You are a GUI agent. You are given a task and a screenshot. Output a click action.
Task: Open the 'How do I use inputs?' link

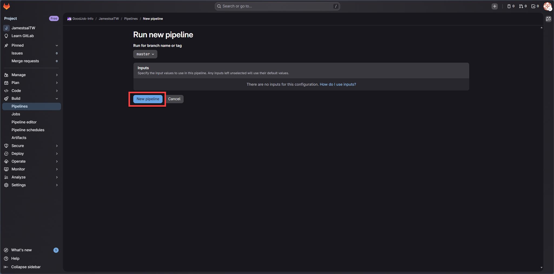pyautogui.click(x=338, y=84)
